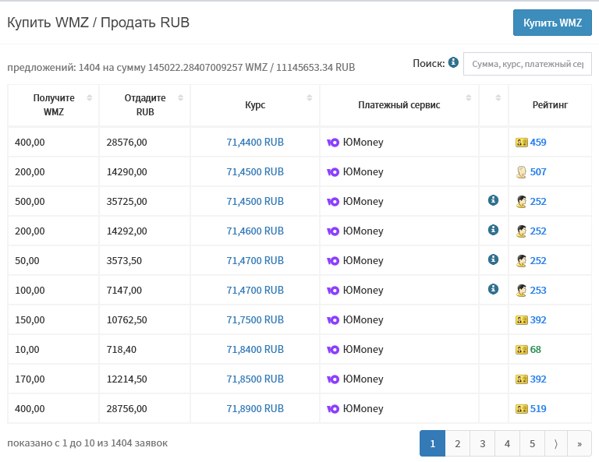The width and height of the screenshot is (599, 462).
Task: Click the info icon next to Поиск
Action: (453, 62)
